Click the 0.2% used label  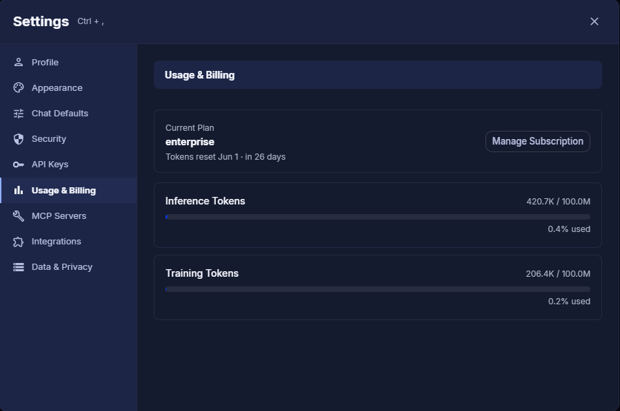(x=569, y=302)
